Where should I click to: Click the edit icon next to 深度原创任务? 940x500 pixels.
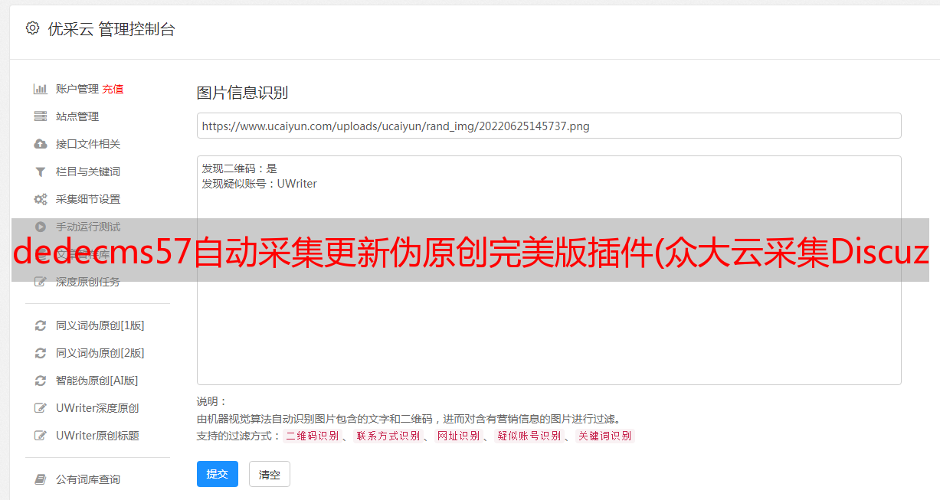click(x=41, y=282)
